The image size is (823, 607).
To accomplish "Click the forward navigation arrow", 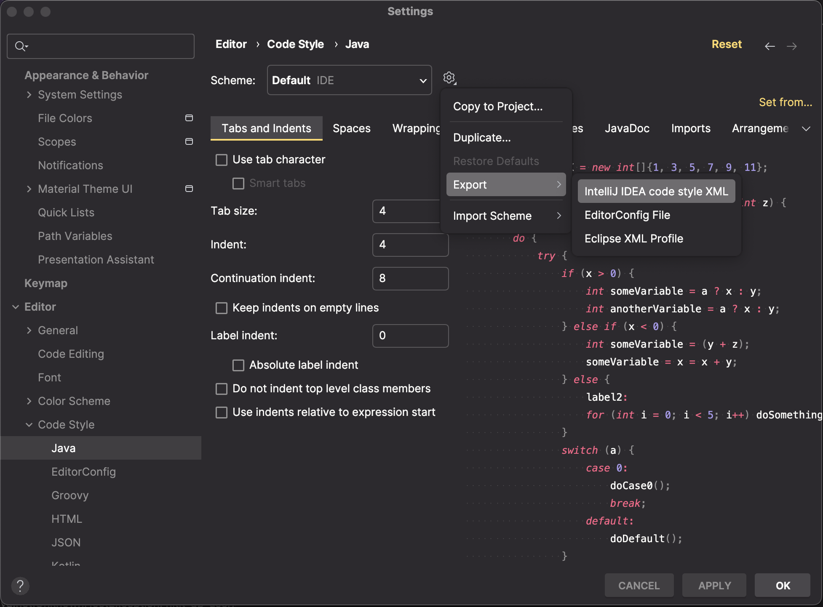I will [792, 46].
